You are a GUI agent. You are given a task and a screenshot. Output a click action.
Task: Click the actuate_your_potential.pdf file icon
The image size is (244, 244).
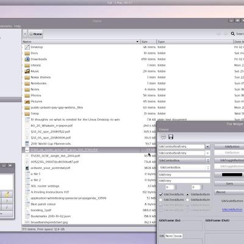tap(27, 168)
